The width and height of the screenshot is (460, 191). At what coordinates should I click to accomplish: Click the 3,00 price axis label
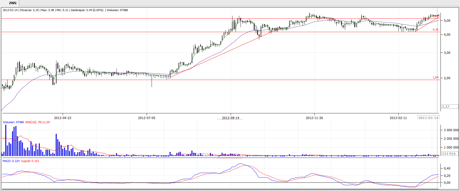447,53
